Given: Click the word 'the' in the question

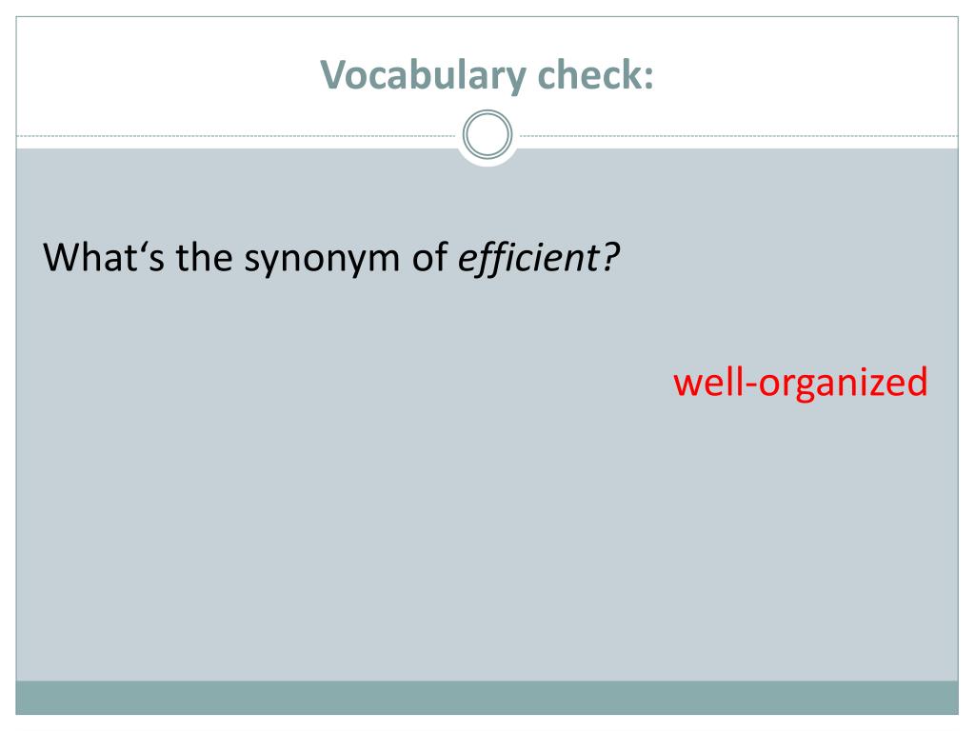Looking at the screenshot, I should click(204, 257).
